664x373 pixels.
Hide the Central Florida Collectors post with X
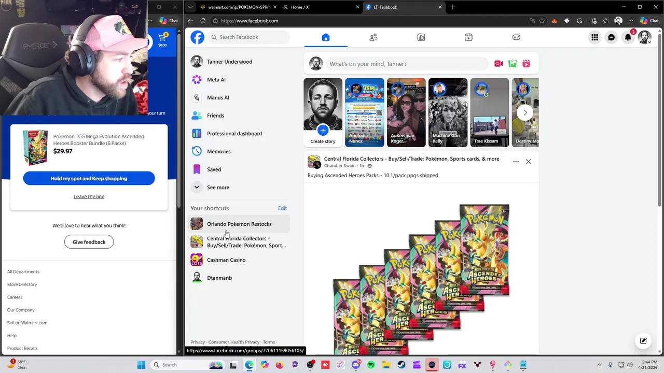528,162
